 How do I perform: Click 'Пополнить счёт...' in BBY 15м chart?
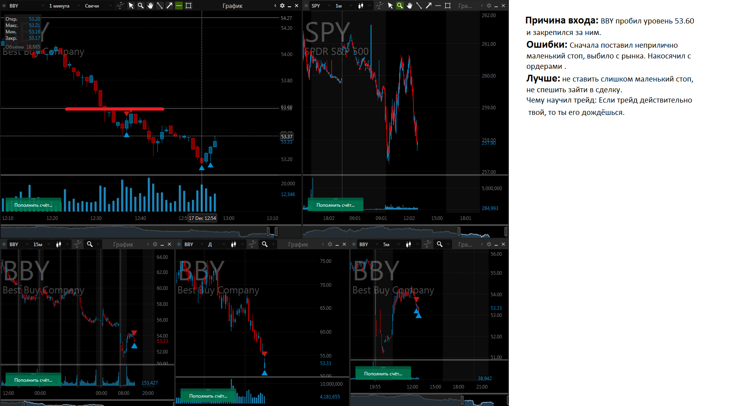point(33,380)
